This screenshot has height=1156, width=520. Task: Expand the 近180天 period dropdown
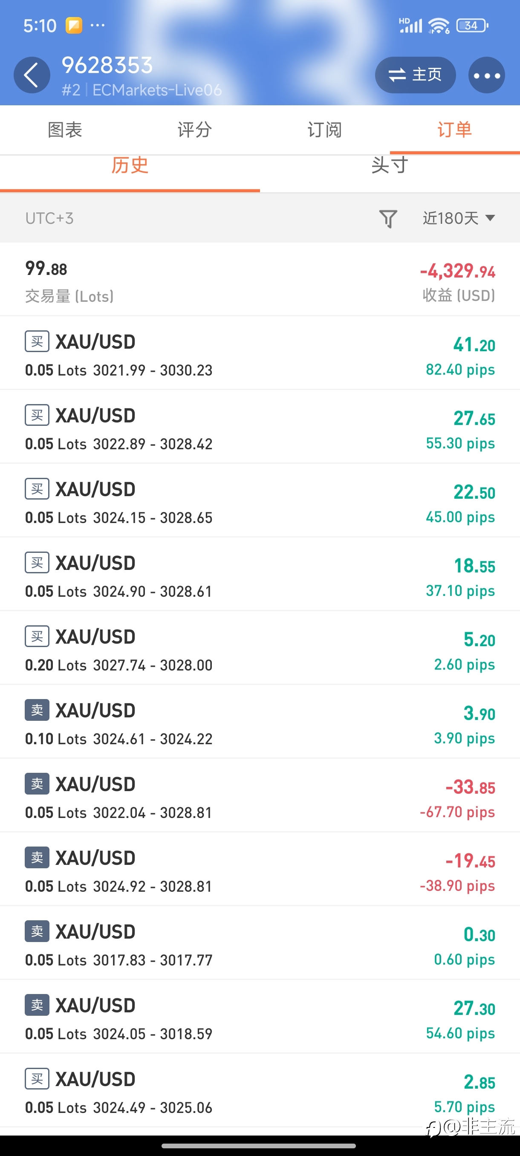pos(459,219)
